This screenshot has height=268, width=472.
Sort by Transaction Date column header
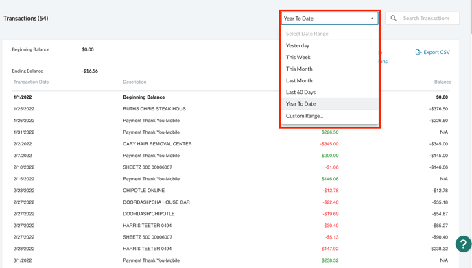click(31, 82)
